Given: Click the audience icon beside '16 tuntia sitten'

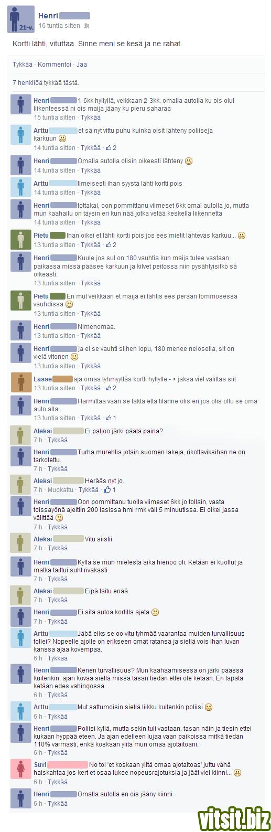Looking at the screenshot, I should [x=86, y=26].
